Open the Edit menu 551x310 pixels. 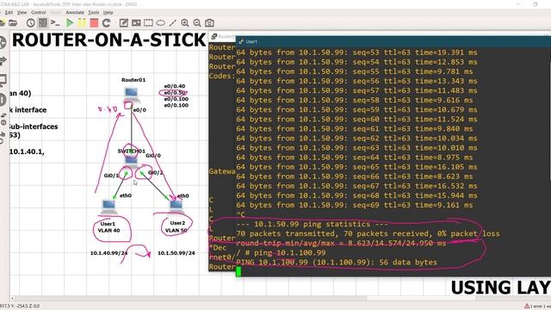tap(9, 12)
